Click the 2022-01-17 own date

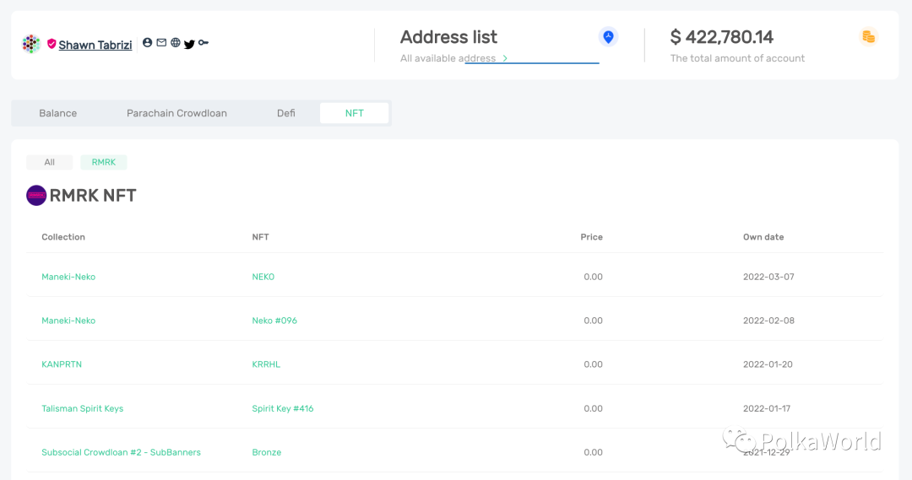pos(767,408)
